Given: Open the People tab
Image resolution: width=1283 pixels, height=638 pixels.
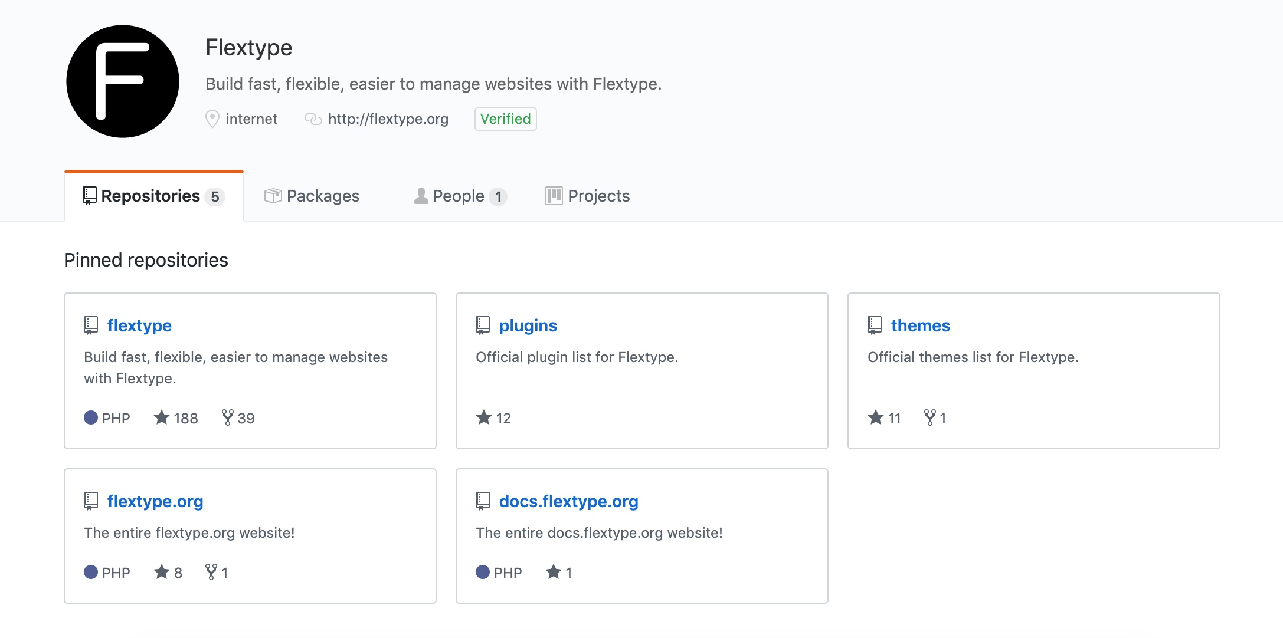Looking at the screenshot, I should [460, 196].
